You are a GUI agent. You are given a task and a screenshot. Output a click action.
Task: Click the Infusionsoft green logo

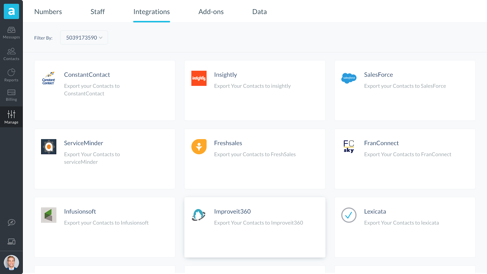(x=49, y=215)
